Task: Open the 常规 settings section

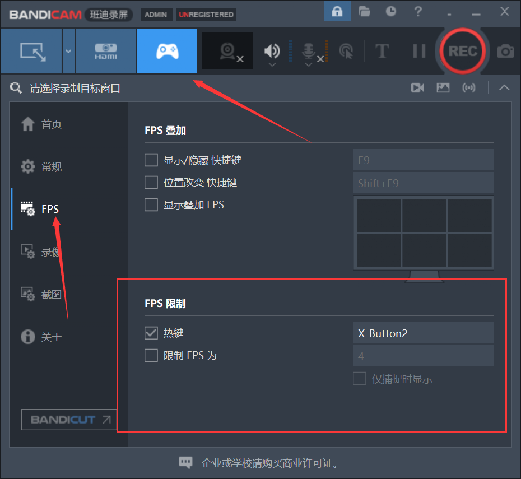Action: 51,166
